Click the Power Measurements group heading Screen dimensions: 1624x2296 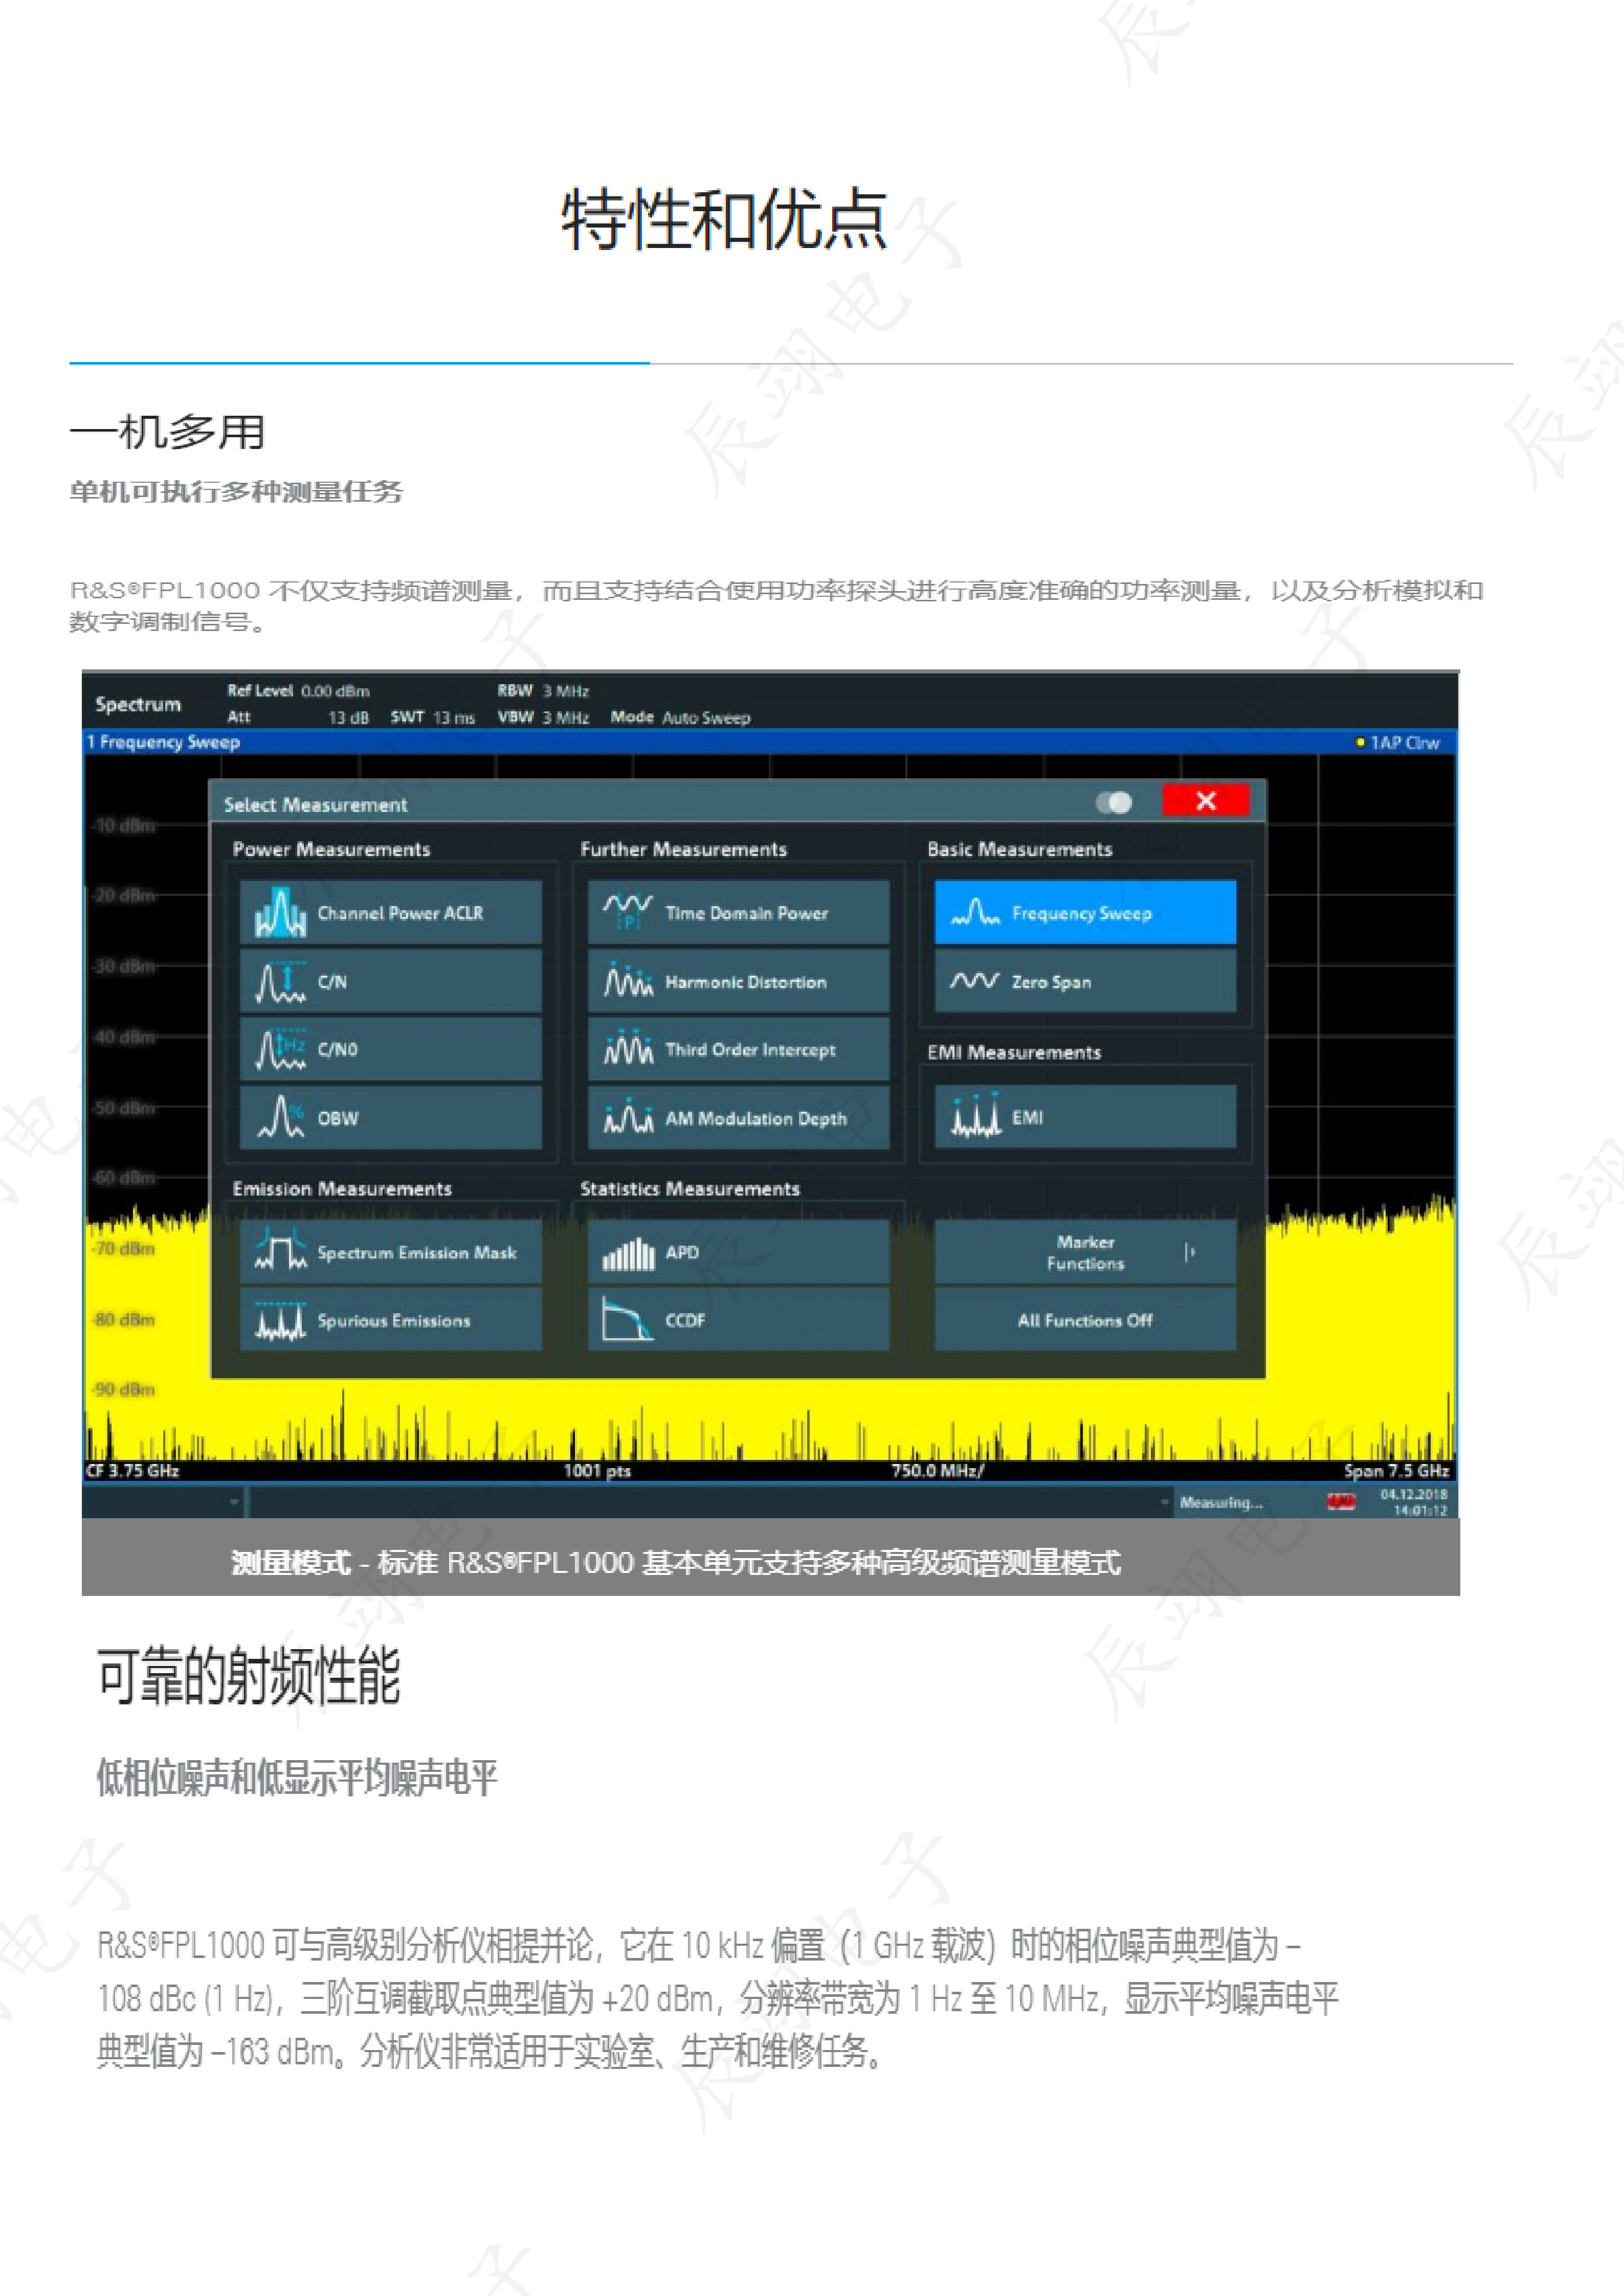tap(331, 849)
